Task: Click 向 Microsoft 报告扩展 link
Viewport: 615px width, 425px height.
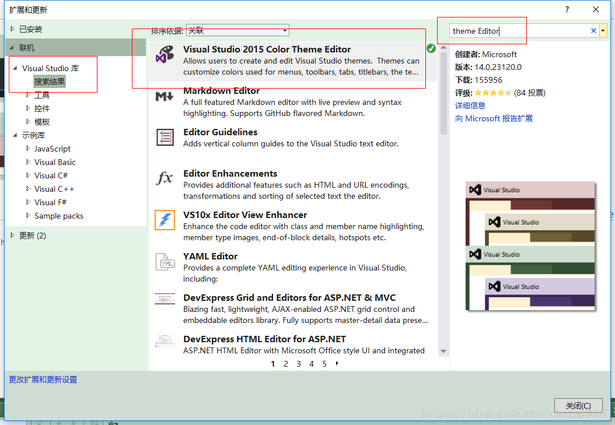Action: pyautogui.click(x=494, y=118)
